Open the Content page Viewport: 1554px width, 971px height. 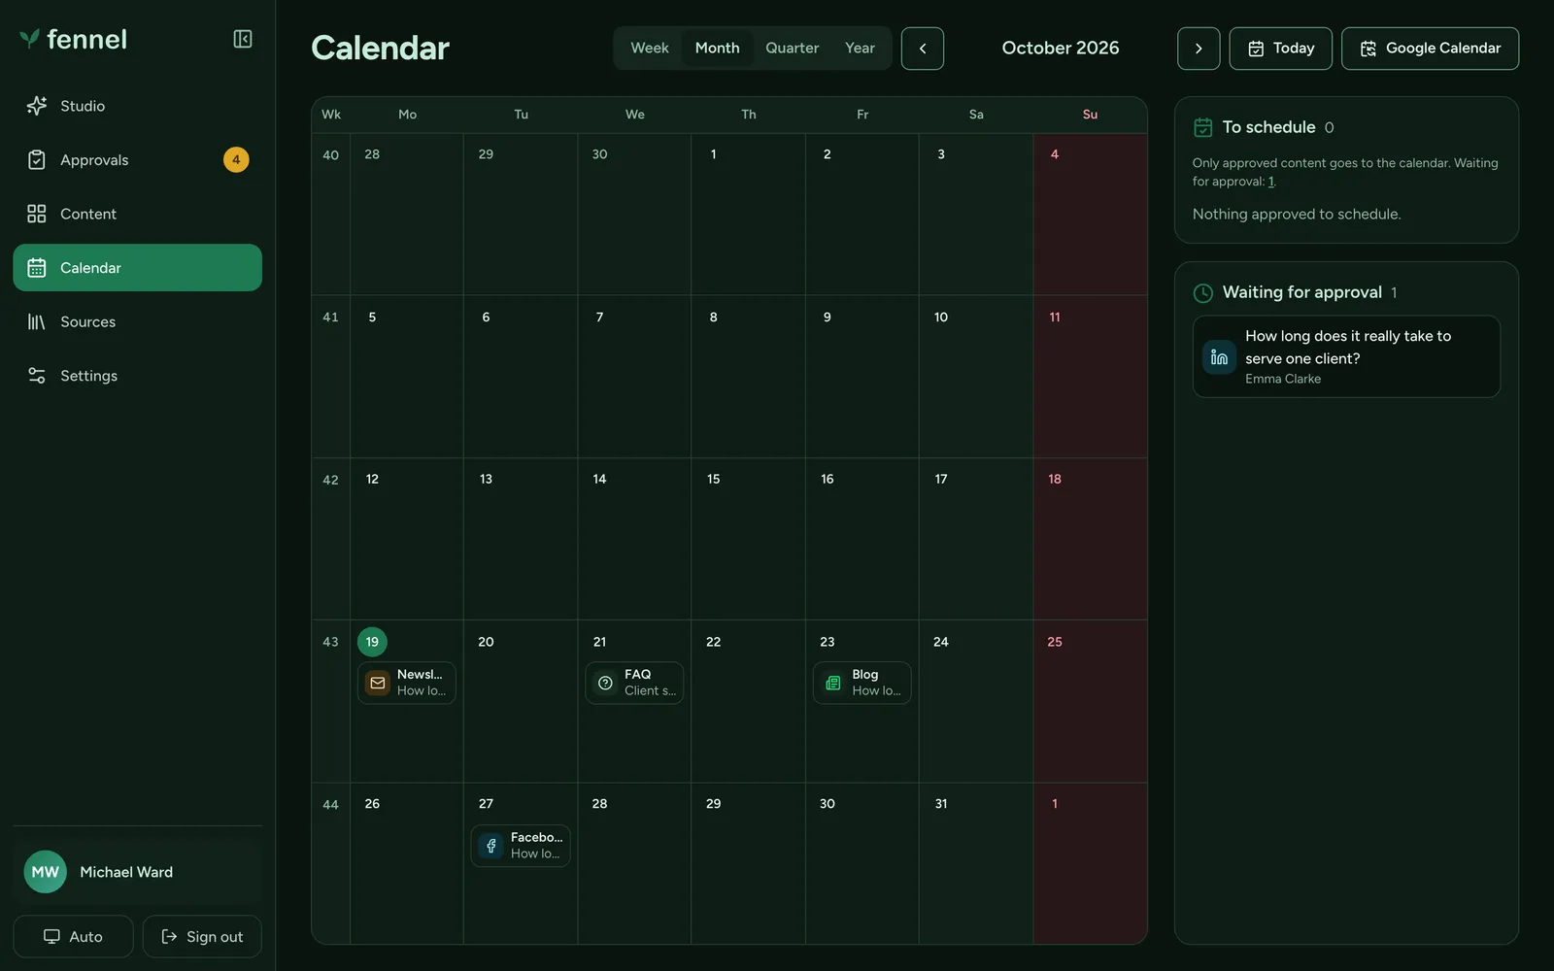click(137, 214)
